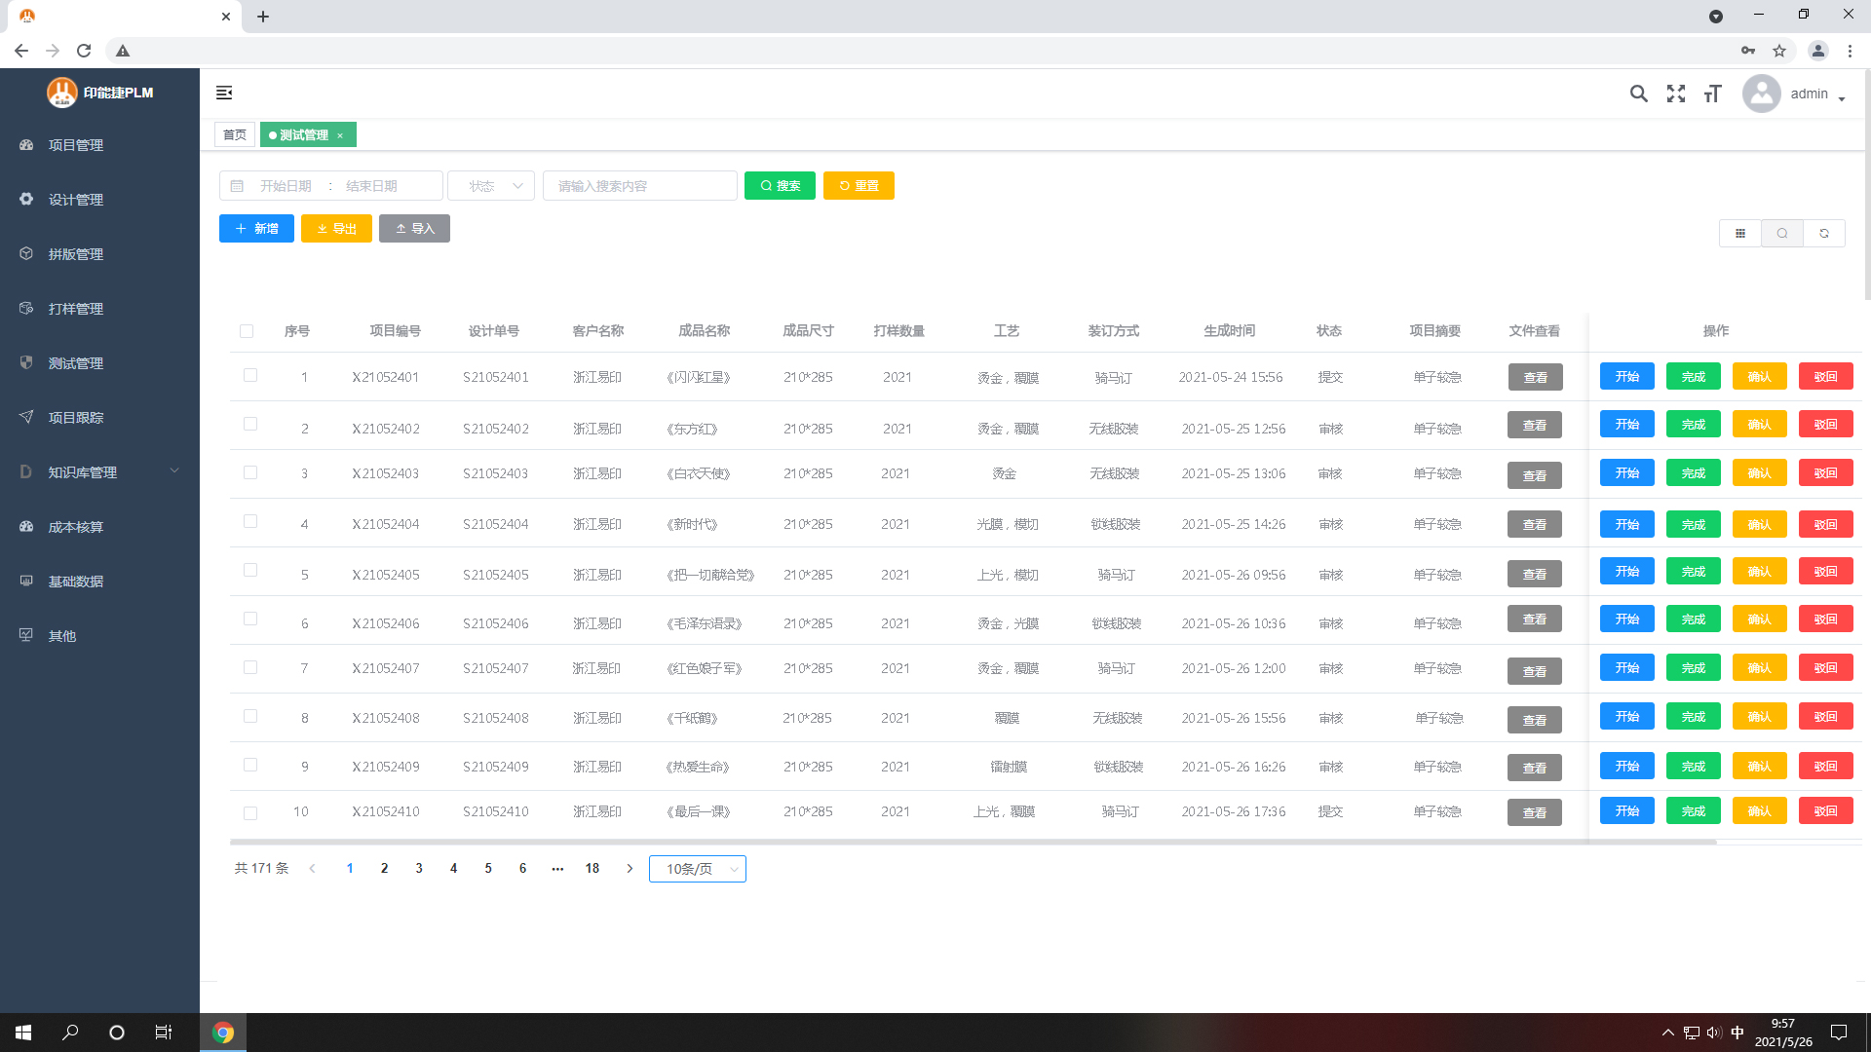
Task: Click the table refresh icon
Action: [x=1824, y=234]
